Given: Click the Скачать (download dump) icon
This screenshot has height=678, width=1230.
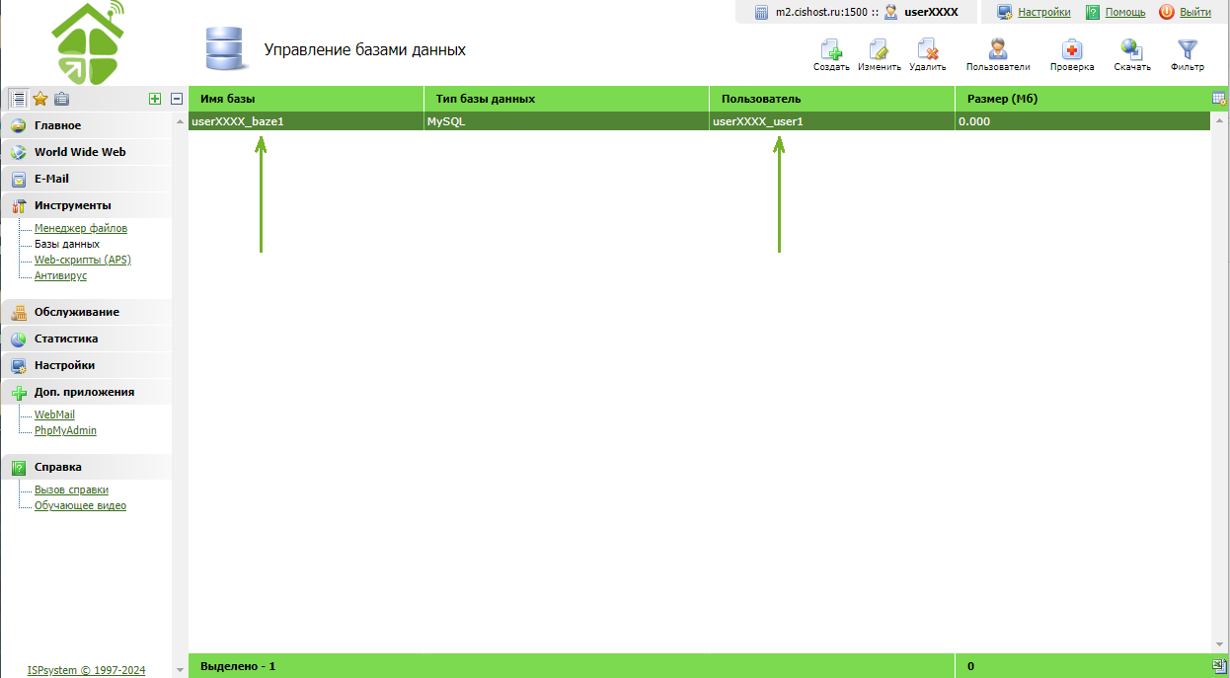Looking at the screenshot, I should (1131, 50).
